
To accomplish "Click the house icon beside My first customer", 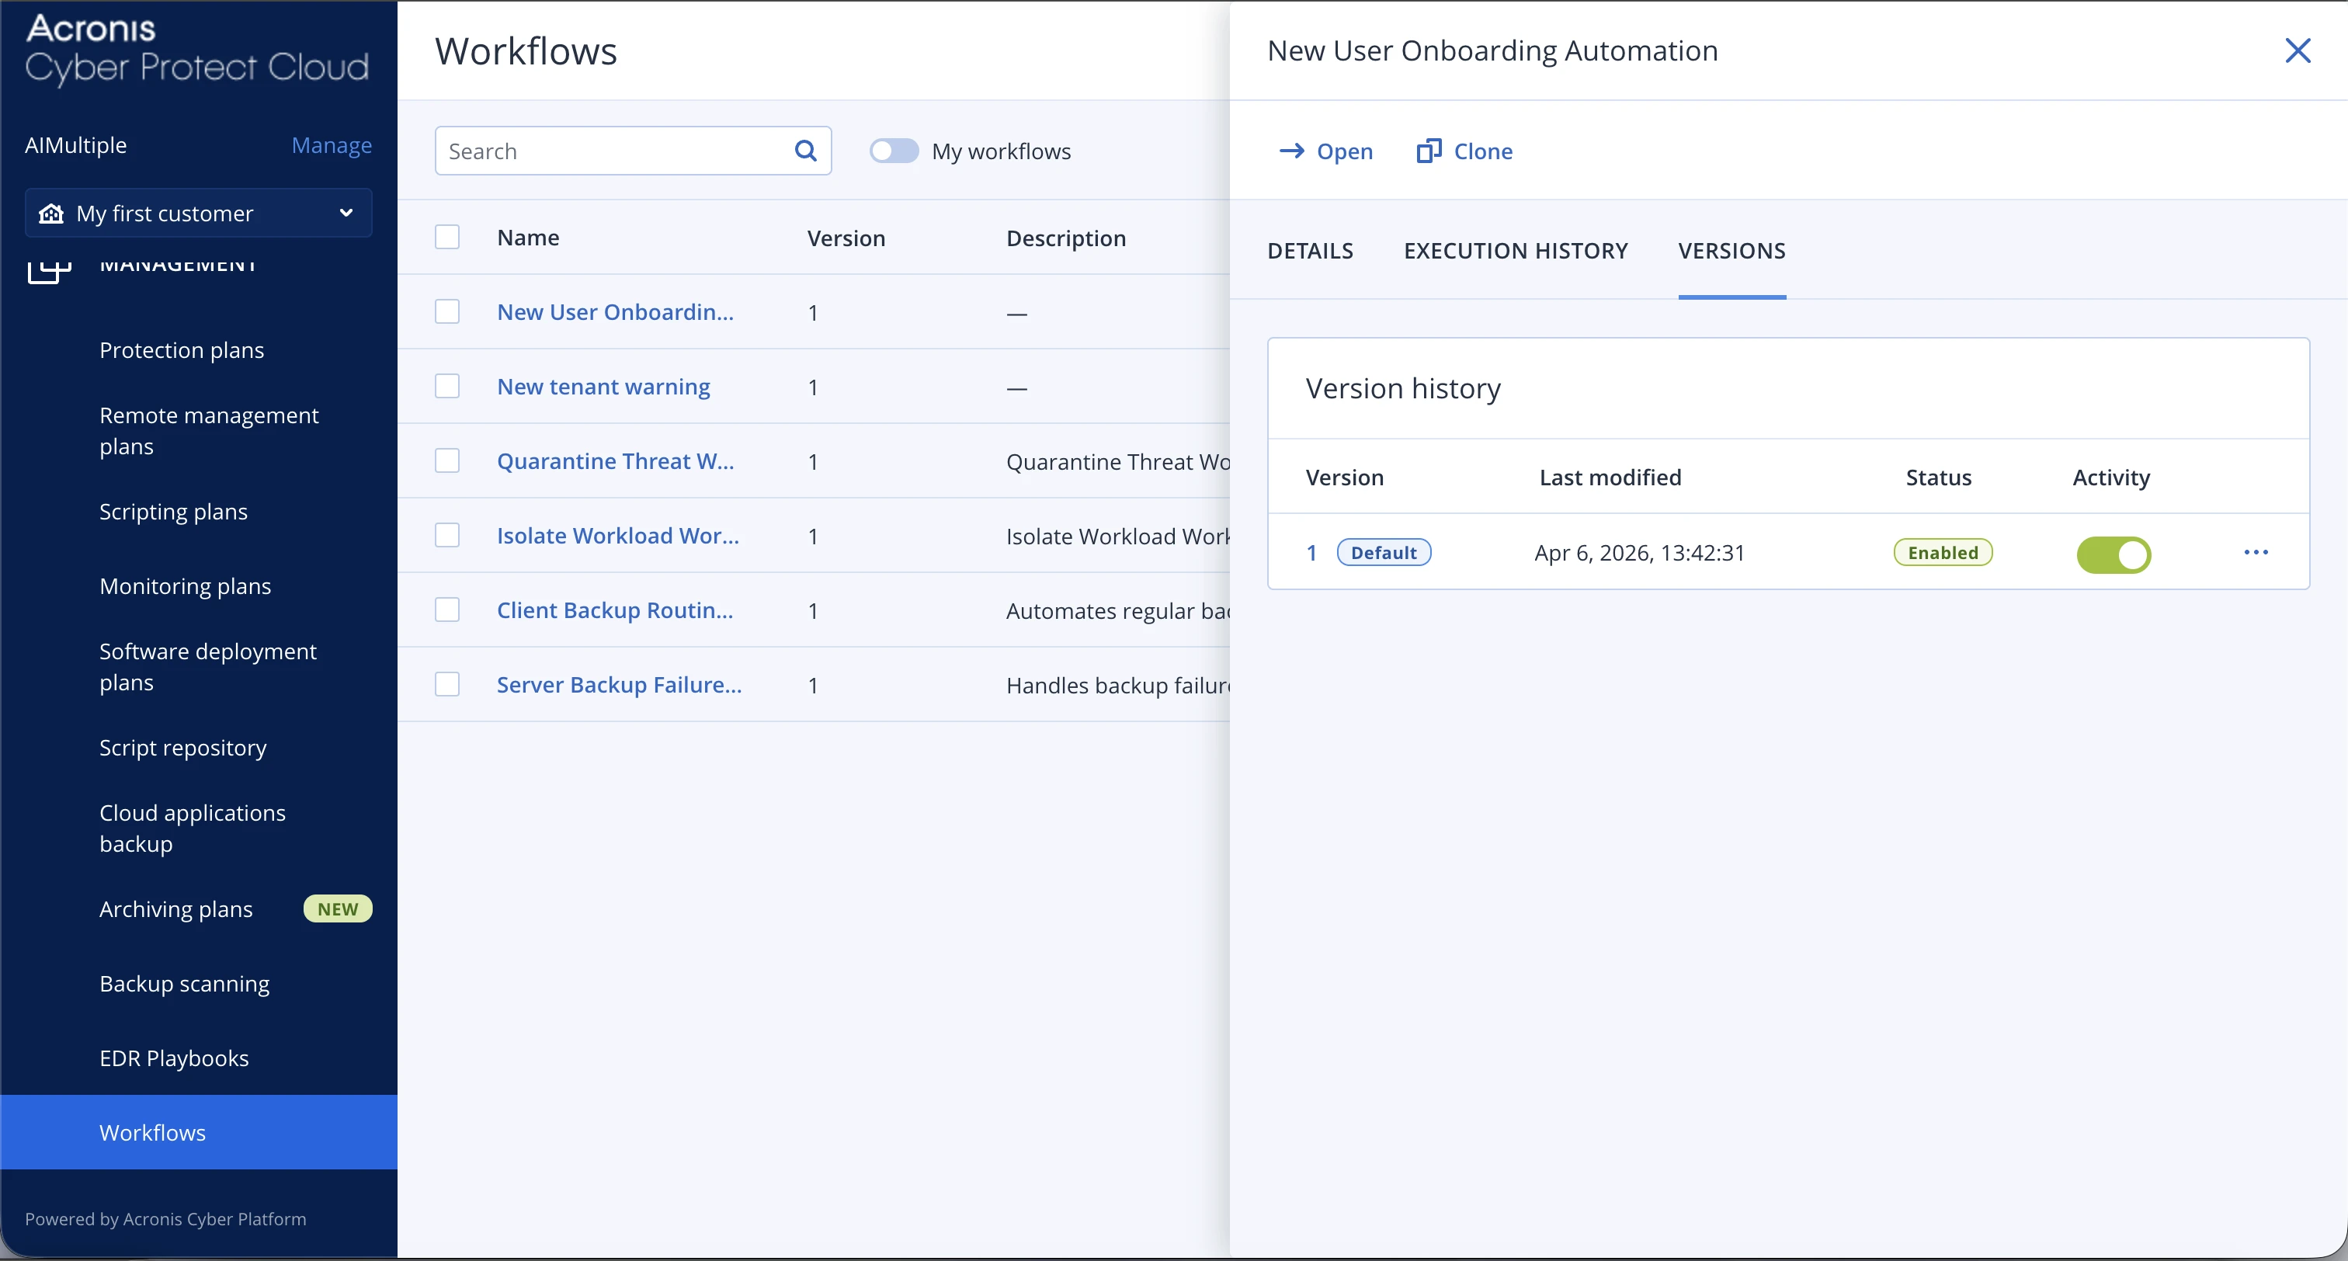I will tap(51, 214).
